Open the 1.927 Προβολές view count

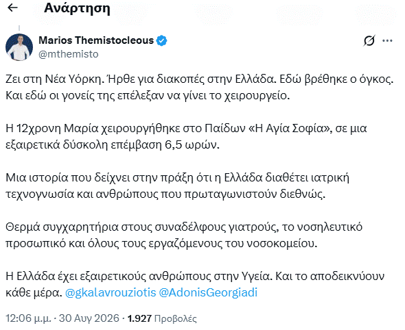(163, 318)
